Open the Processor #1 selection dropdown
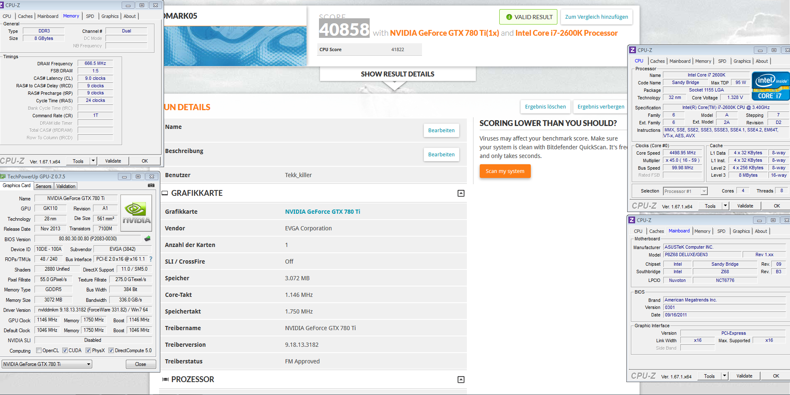This screenshot has height=395, width=790. tap(685, 191)
